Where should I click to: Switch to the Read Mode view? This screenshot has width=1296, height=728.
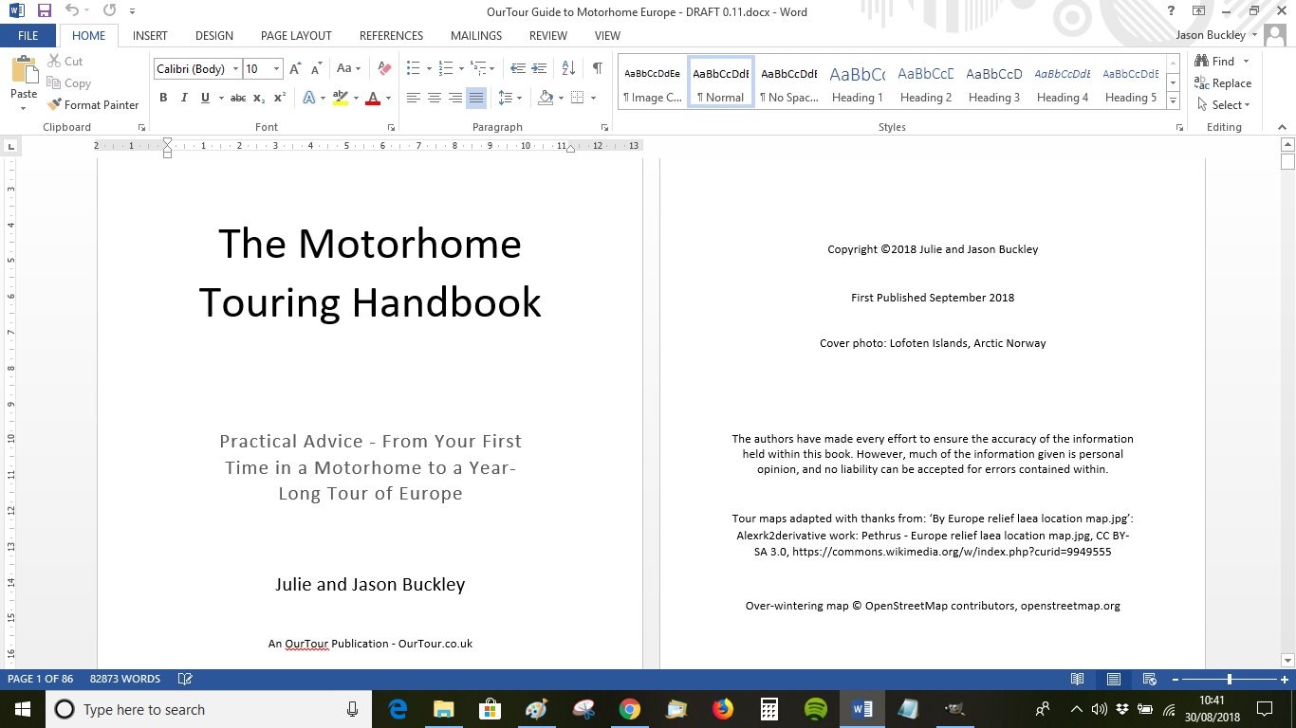(x=1077, y=679)
